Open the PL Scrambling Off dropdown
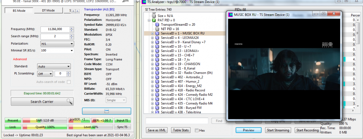Viewport: 363px width, 139px height. click(x=51, y=73)
